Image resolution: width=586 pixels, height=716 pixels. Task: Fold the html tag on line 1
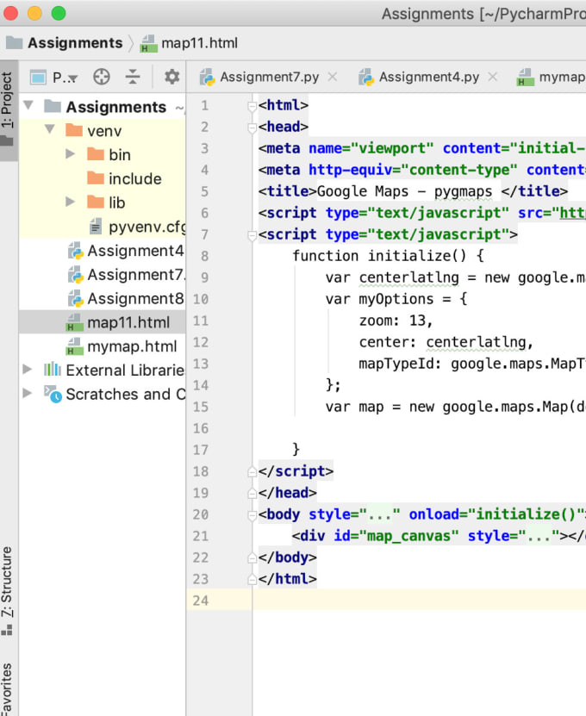point(252,106)
